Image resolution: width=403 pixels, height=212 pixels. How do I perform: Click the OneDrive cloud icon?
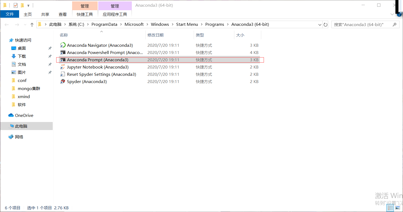pos(11,115)
